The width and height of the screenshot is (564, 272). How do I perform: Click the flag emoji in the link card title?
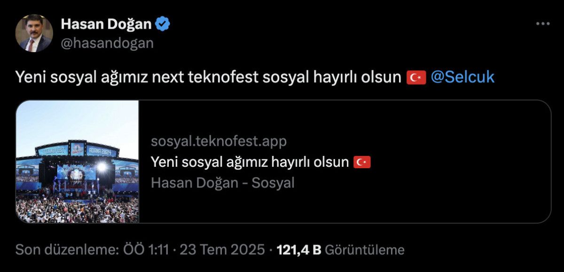pyautogui.click(x=362, y=163)
